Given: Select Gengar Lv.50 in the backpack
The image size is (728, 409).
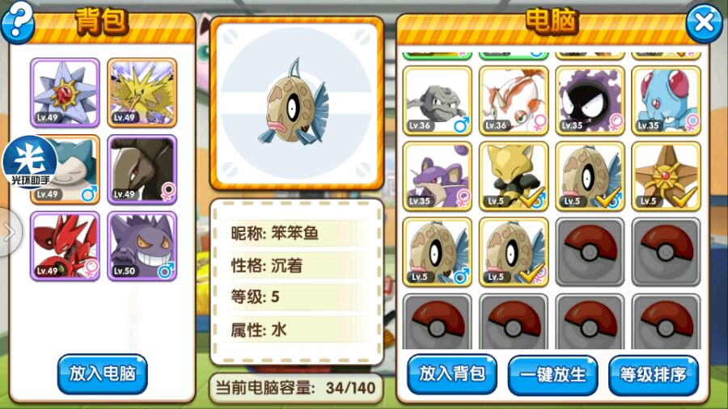Looking at the screenshot, I should (x=142, y=247).
